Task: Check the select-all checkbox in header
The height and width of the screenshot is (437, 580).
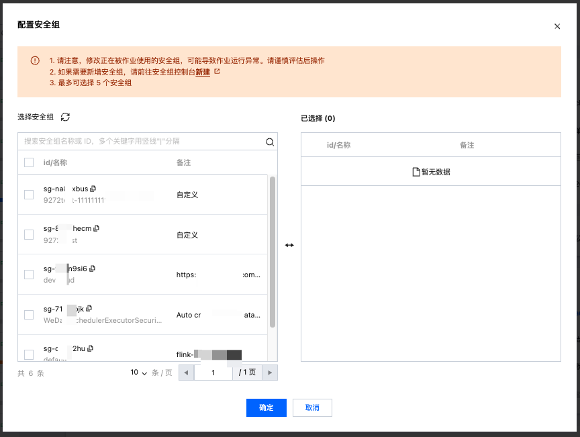Action: point(29,162)
